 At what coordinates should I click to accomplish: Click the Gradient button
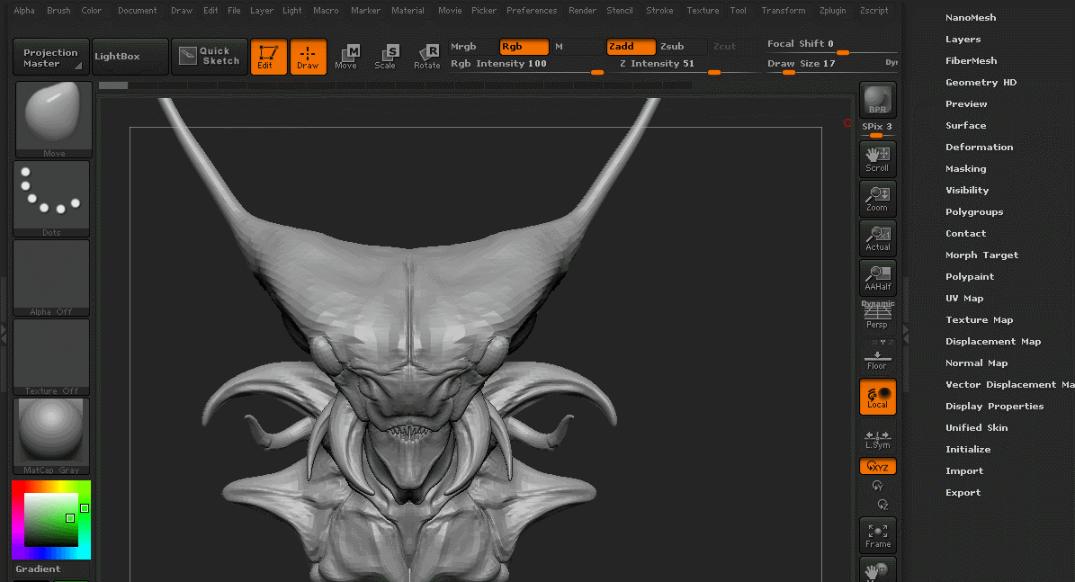[39, 569]
